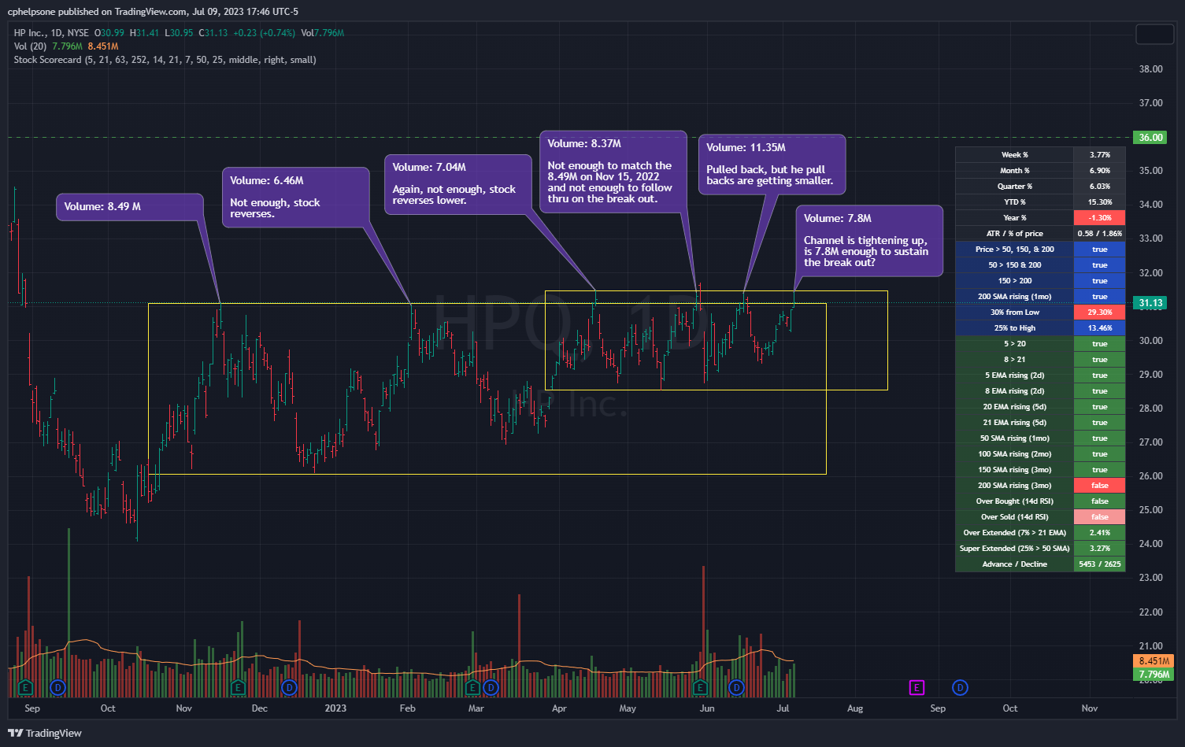Click the dividend marker right of Mar earnings

point(491,687)
